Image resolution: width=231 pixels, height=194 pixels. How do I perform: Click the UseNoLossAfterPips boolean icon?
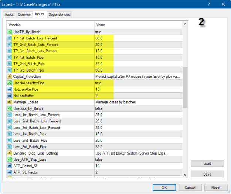pos(10,83)
